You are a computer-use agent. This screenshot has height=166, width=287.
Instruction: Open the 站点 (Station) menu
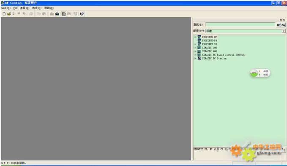pyautogui.click(x=5, y=8)
